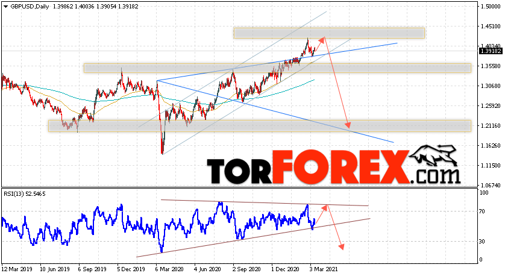The width and height of the screenshot is (505, 276).
Task: Click the 1.25920 price axis value
Action: point(491,106)
